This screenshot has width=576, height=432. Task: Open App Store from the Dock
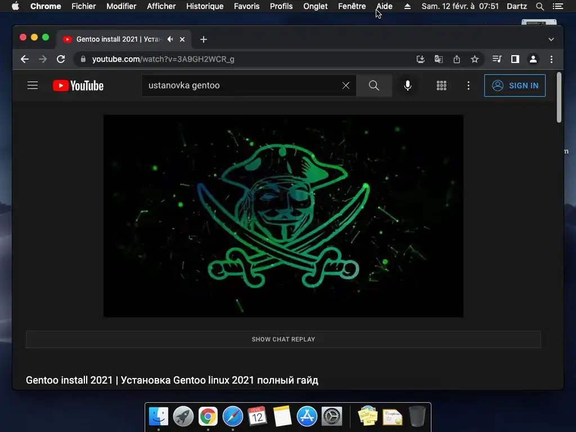pos(307,416)
